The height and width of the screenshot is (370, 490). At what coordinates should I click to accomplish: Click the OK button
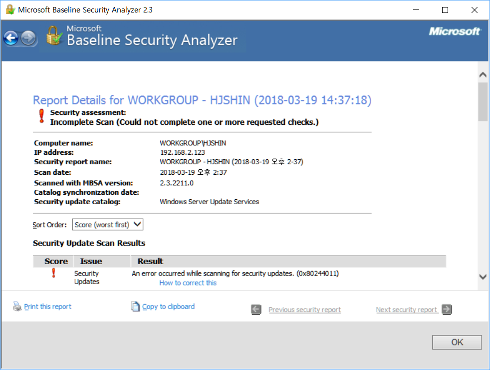457,342
